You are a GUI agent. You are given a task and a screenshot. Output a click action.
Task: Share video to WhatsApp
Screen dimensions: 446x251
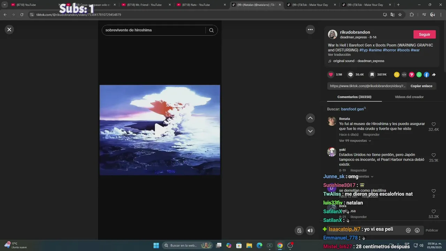[x=419, y=75]
